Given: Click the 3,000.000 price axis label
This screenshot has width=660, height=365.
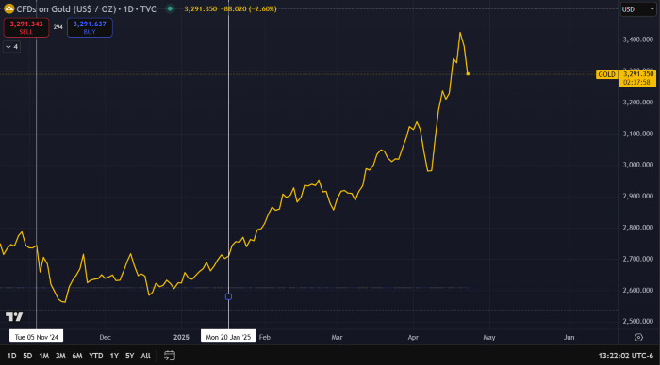Looking at the screenshot, I should (638, 165).
